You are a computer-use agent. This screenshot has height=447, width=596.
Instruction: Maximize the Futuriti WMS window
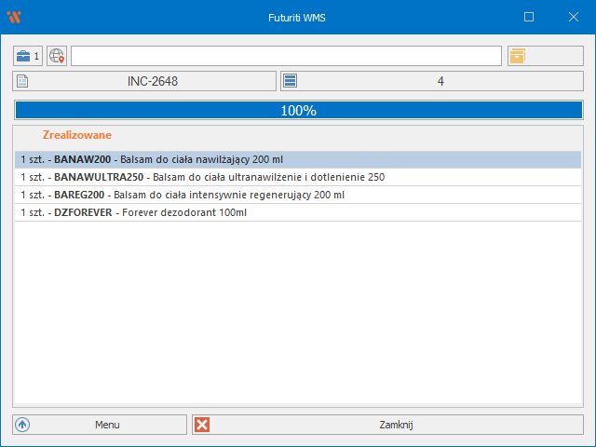coord(529,17)
